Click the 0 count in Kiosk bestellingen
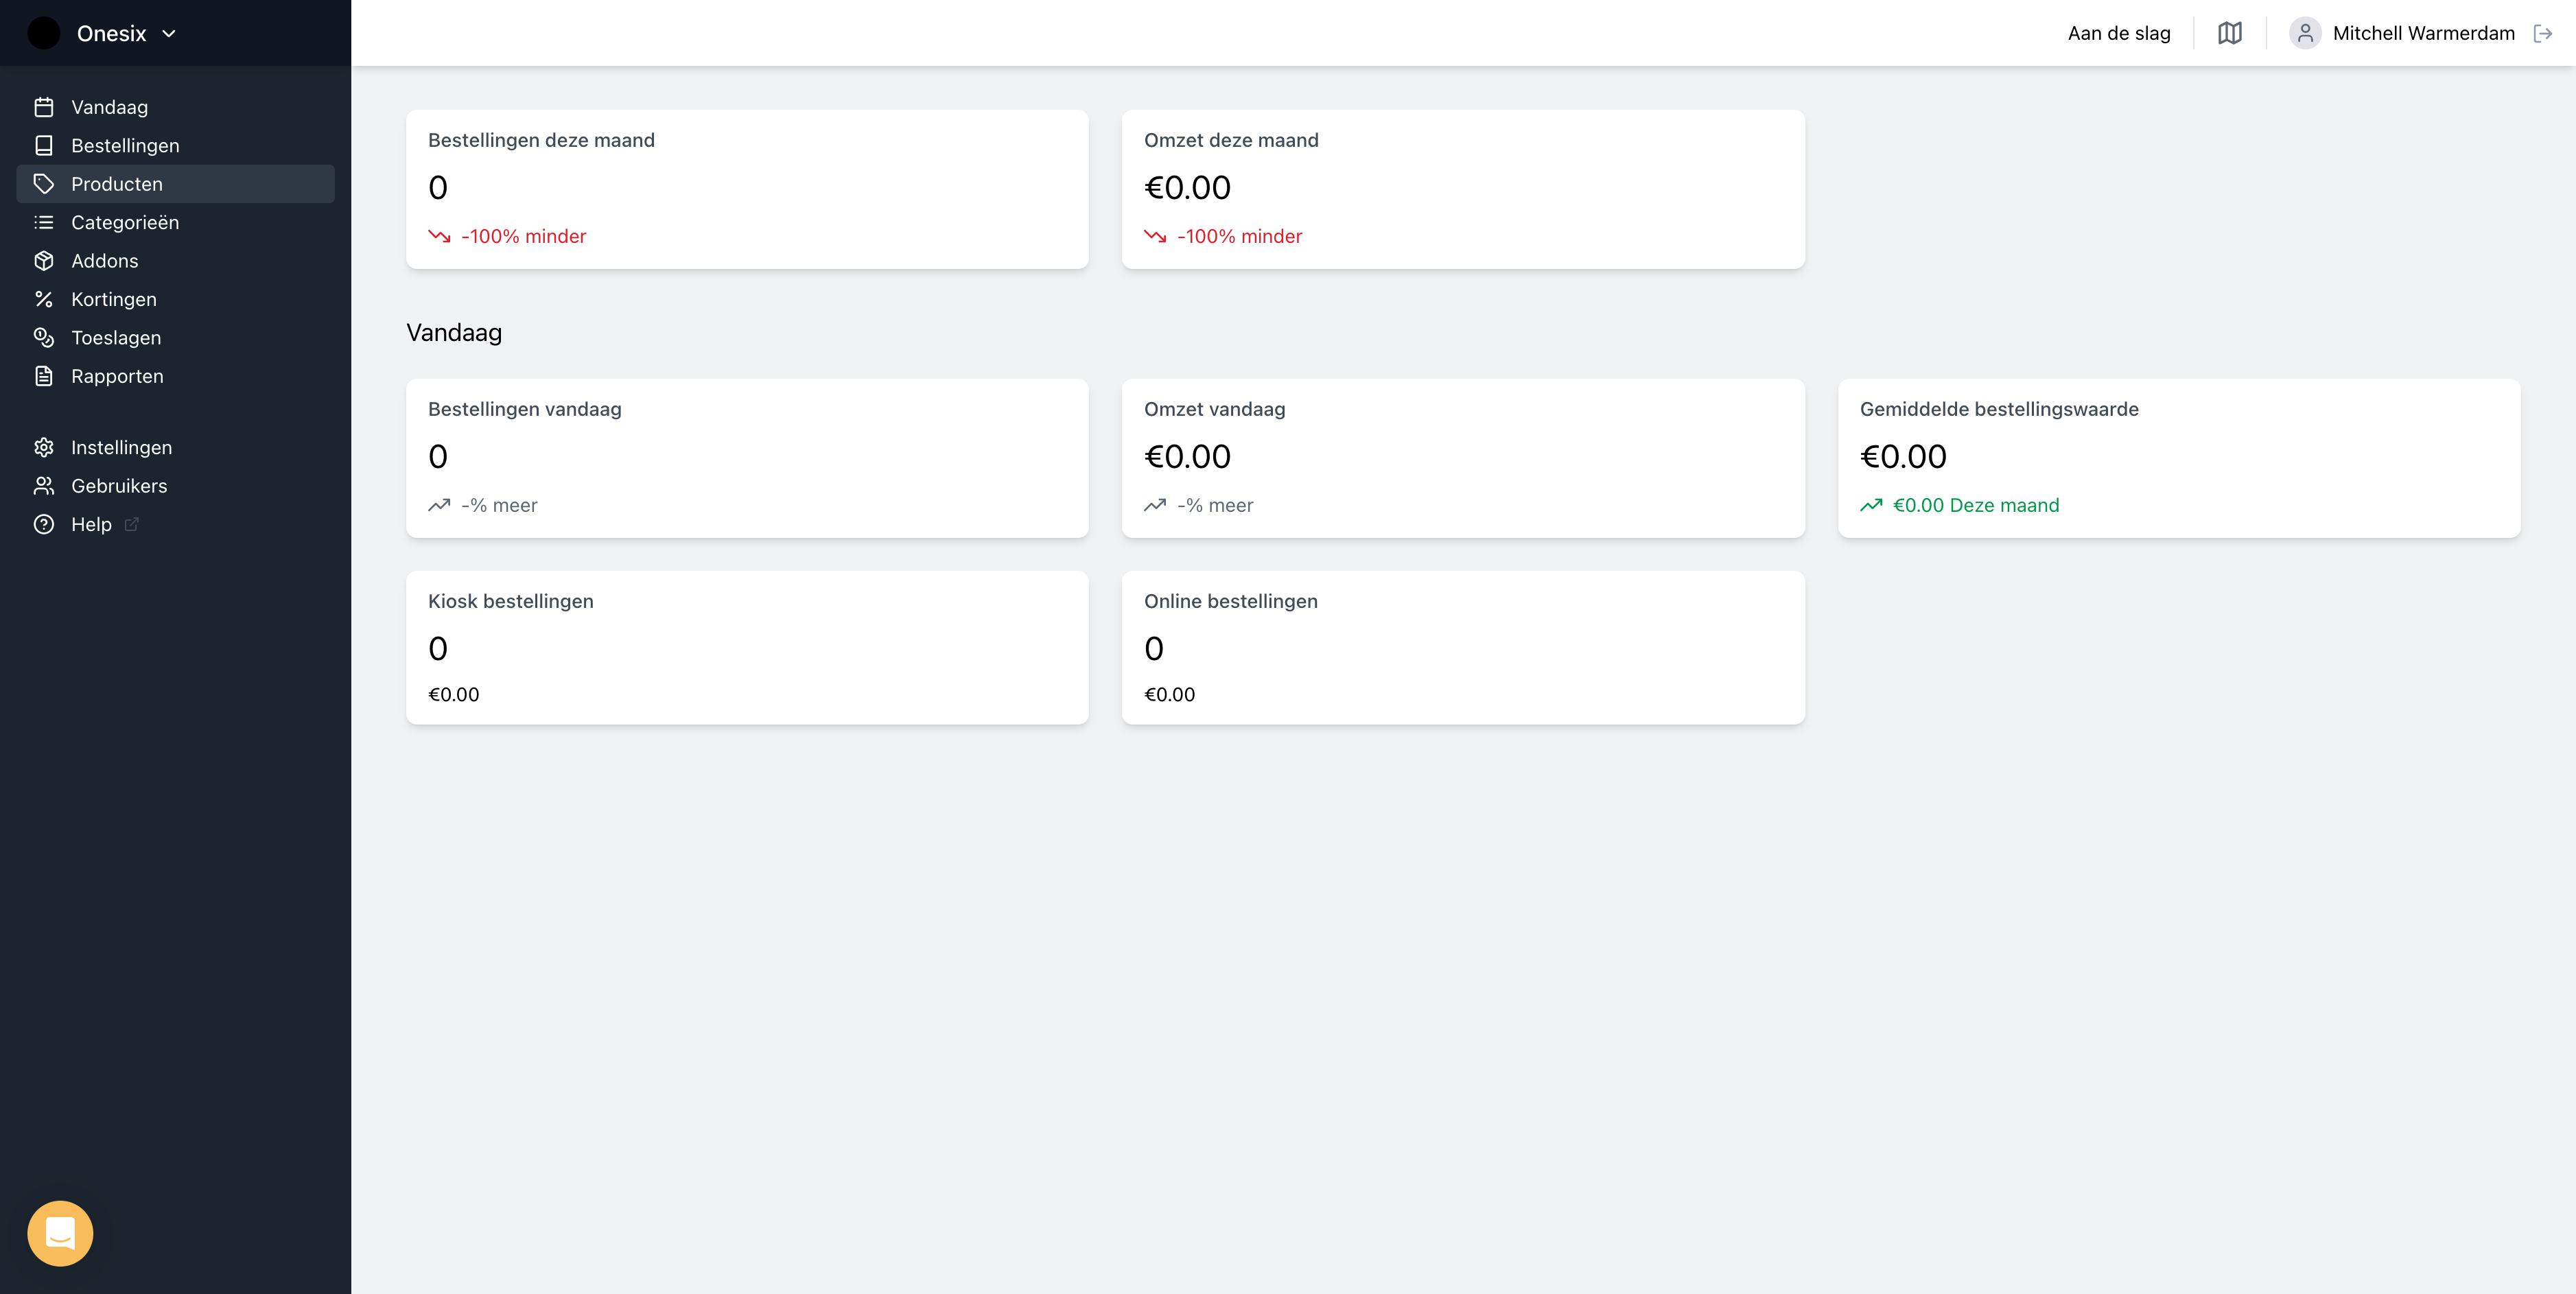Screen dimensions: 2576x1294 point(437,649)
